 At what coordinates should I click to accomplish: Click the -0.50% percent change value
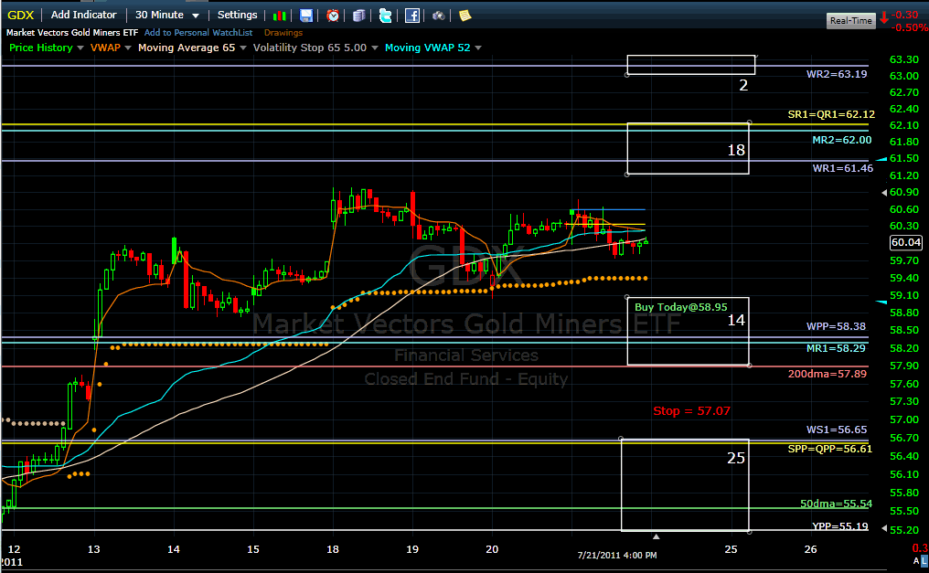(x=910, y=27)
